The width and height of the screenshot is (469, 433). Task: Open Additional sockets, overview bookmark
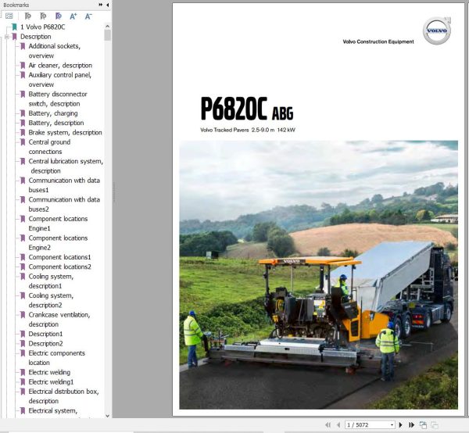55,51
